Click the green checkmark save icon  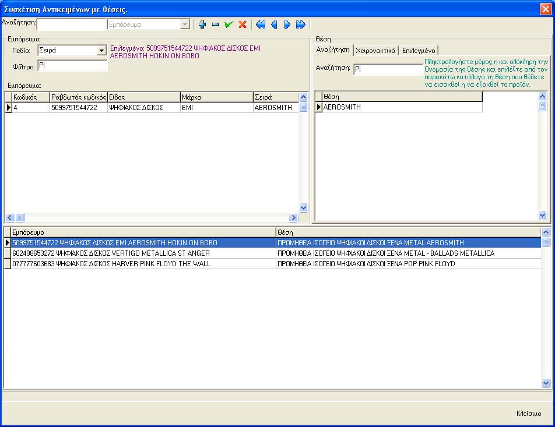click(x=229, y=24)
